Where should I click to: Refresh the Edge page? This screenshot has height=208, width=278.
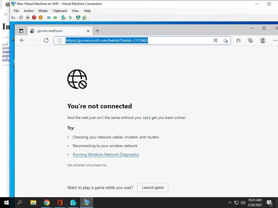tap(46, 40)
